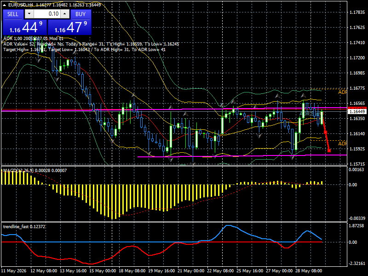Click trendline panel zero level 0.00
The height and width of the screenshot is (276, 368).
click(353, 242)
